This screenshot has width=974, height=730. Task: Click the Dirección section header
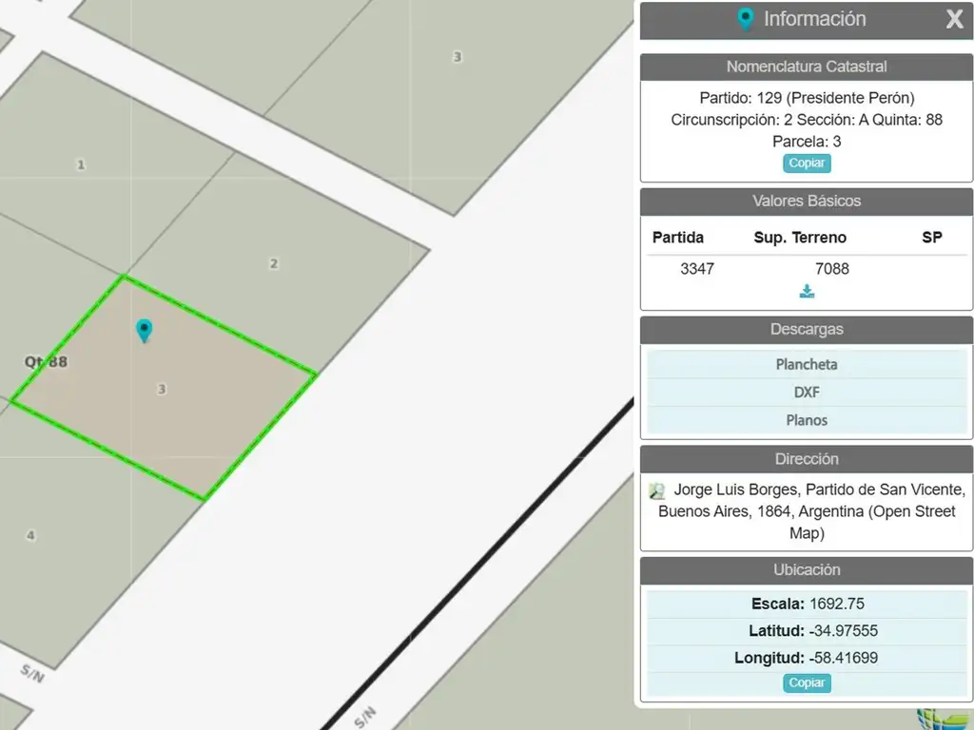[x=807, y=459]
